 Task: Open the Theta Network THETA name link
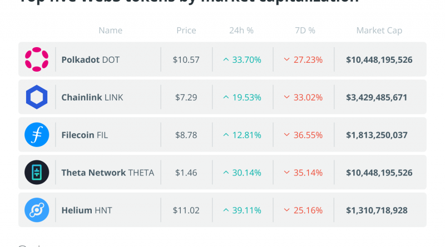pos(107,173)
